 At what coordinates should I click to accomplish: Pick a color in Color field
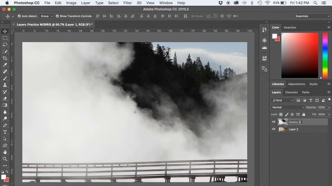point(300,55)
